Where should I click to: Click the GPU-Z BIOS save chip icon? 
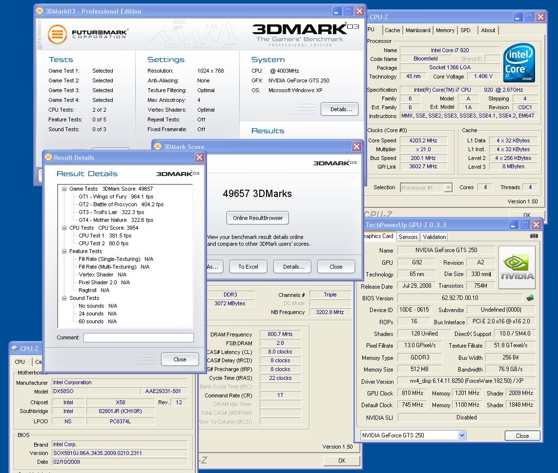(530, 298)
